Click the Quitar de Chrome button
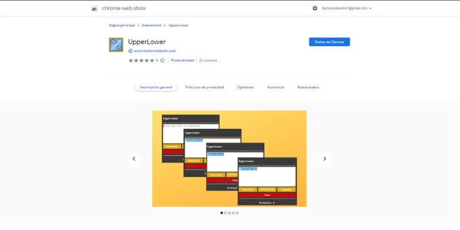460x230 pixels. click(x=329, y=42)
